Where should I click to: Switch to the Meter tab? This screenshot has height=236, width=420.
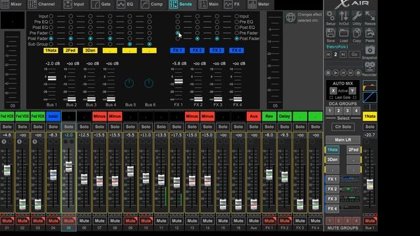coord(259,4)
